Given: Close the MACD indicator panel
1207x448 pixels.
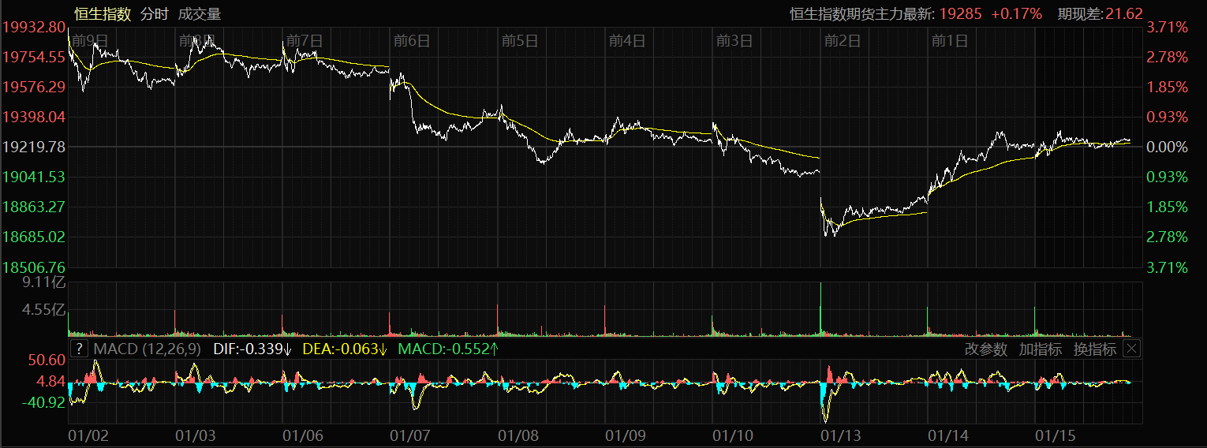Looking at the screenshot, I should pos(1132,349).
